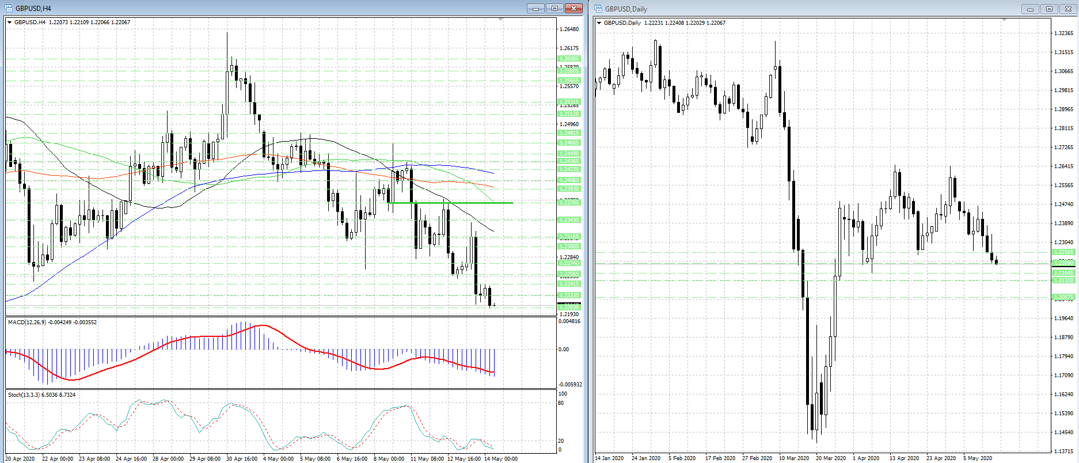This screenshot has width=1079, height=463.
Task: Select the thick green horizontal line on H4
Action: (x=449, y=203)
